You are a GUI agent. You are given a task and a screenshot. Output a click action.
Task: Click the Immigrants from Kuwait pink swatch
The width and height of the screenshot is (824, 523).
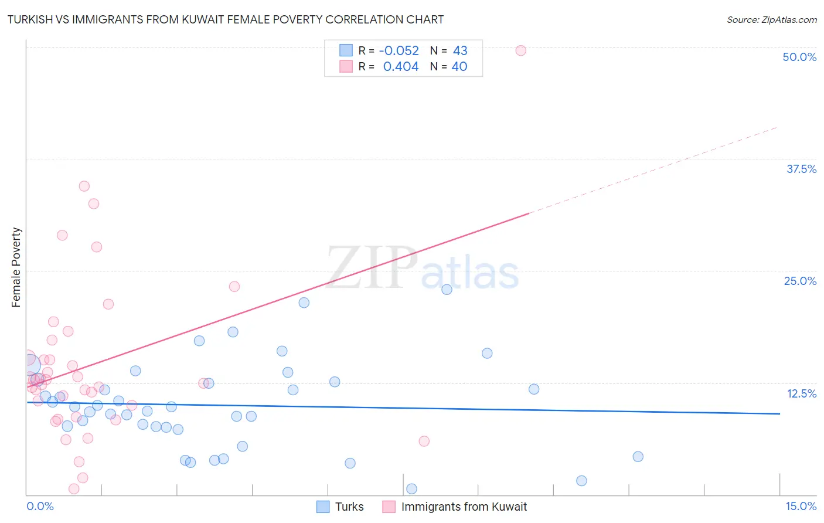point(389,507)
